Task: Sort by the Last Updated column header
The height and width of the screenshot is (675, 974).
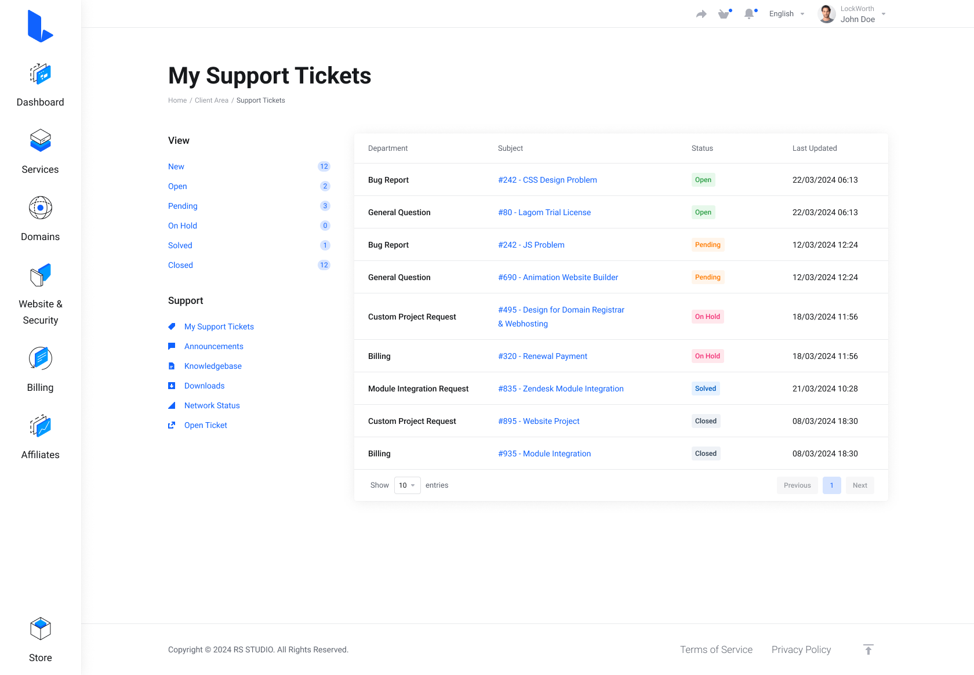Action: pyautogui.click(x=815, y=148)
